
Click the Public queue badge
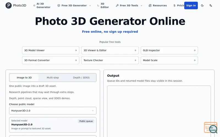(86, 121)
